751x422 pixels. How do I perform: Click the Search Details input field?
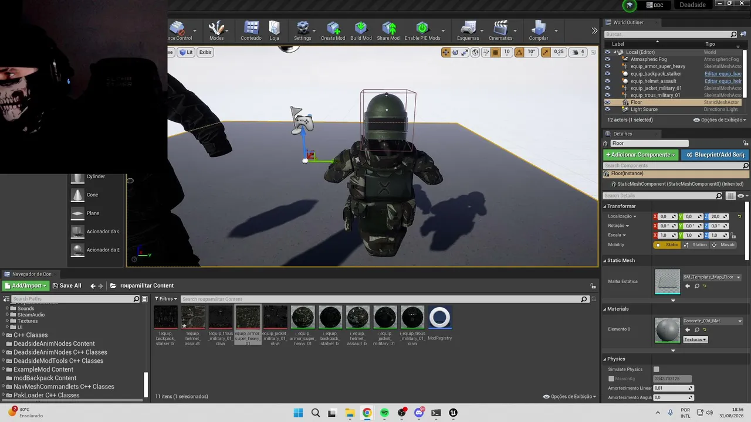663,196
